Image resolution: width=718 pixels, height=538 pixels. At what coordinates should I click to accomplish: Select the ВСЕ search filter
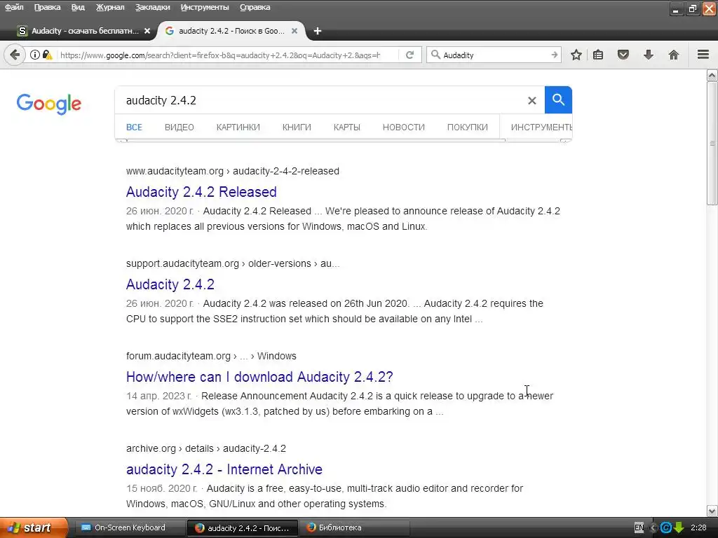(x=134, y=127)
